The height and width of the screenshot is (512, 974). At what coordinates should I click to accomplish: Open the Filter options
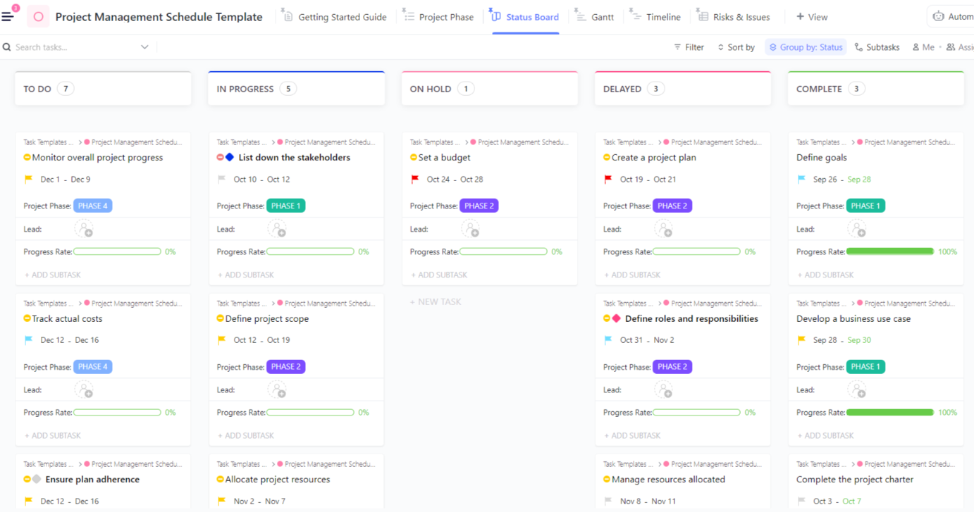point(688,46)
